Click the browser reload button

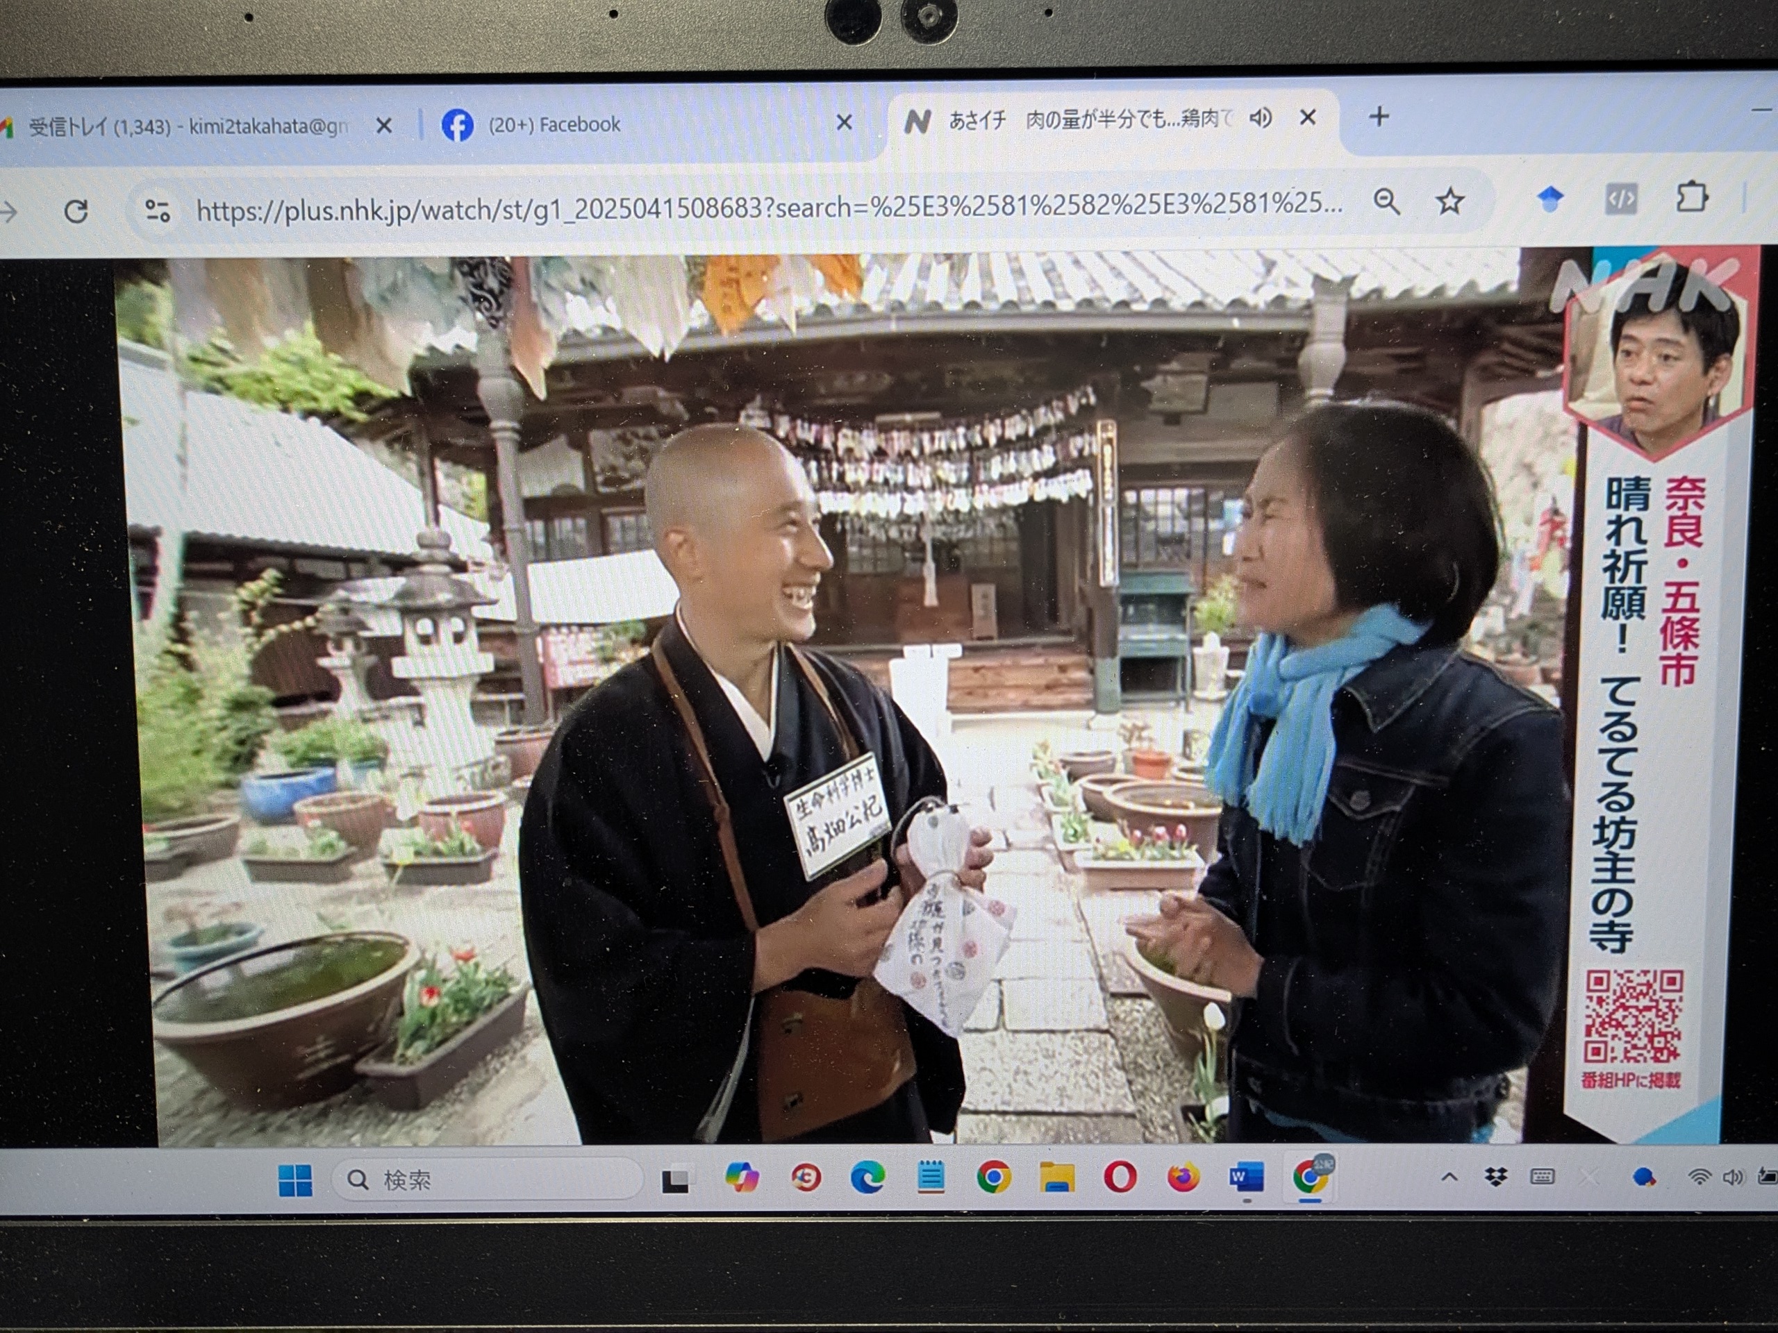(76, 211)
